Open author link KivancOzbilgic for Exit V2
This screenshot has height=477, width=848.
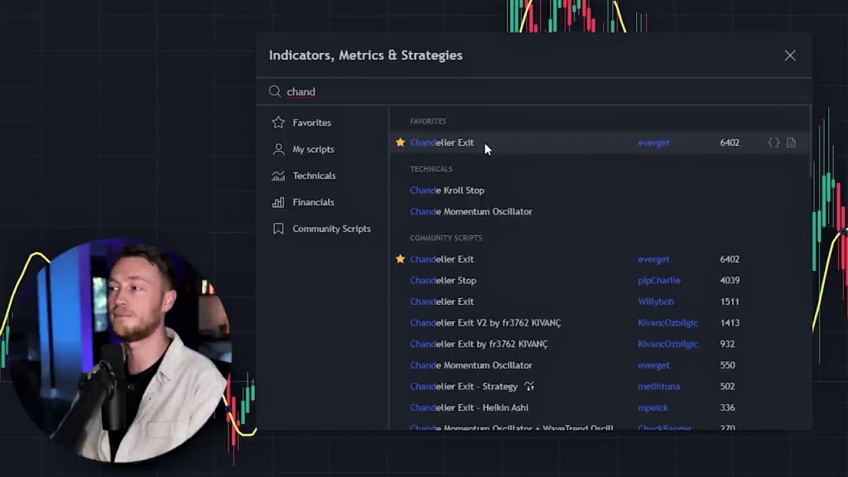(668, 323)
